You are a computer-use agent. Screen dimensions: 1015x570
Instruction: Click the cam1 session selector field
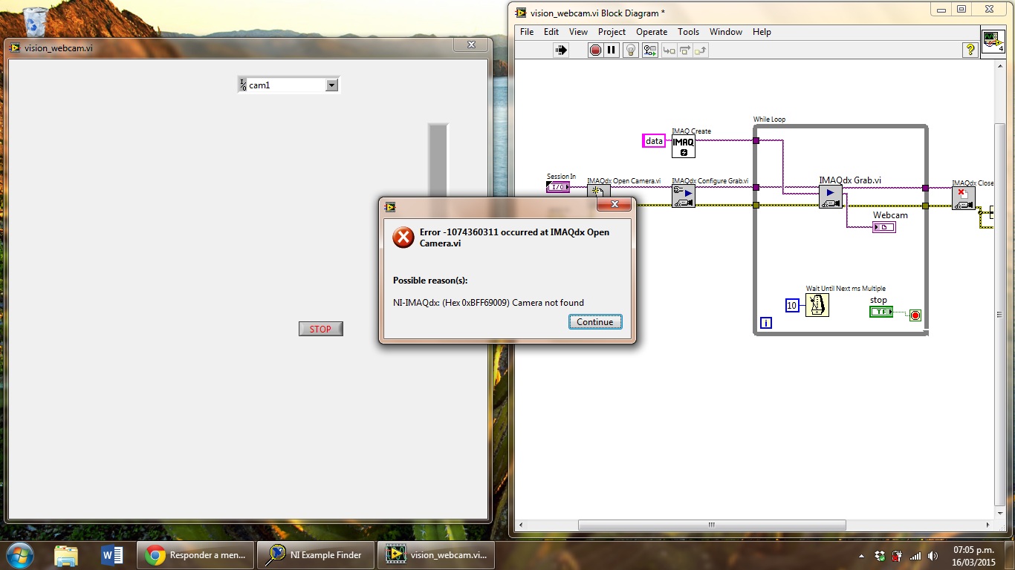coord(287,85)
